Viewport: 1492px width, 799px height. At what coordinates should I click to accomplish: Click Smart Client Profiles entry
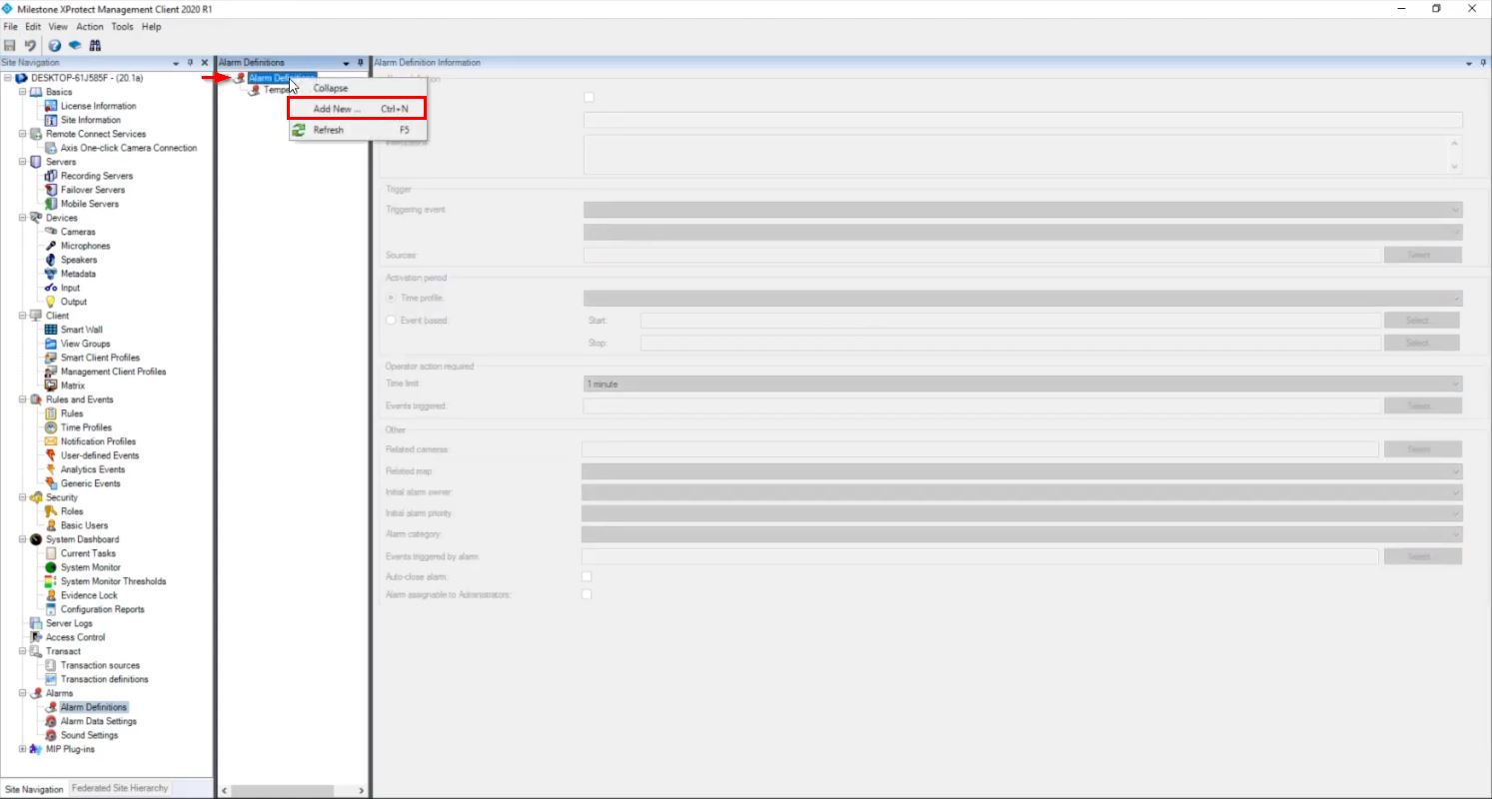click(100, 358)
